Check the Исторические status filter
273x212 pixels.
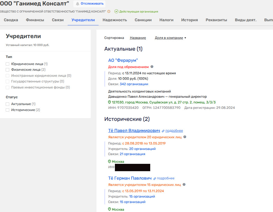pyautogui.click(x=8, y=110)
